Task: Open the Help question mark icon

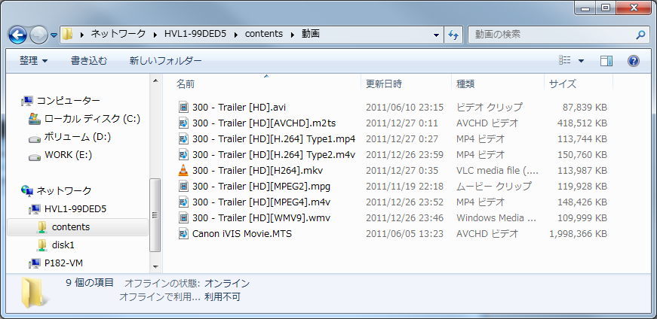Action: pyautogui.click(x=633, y=61)
